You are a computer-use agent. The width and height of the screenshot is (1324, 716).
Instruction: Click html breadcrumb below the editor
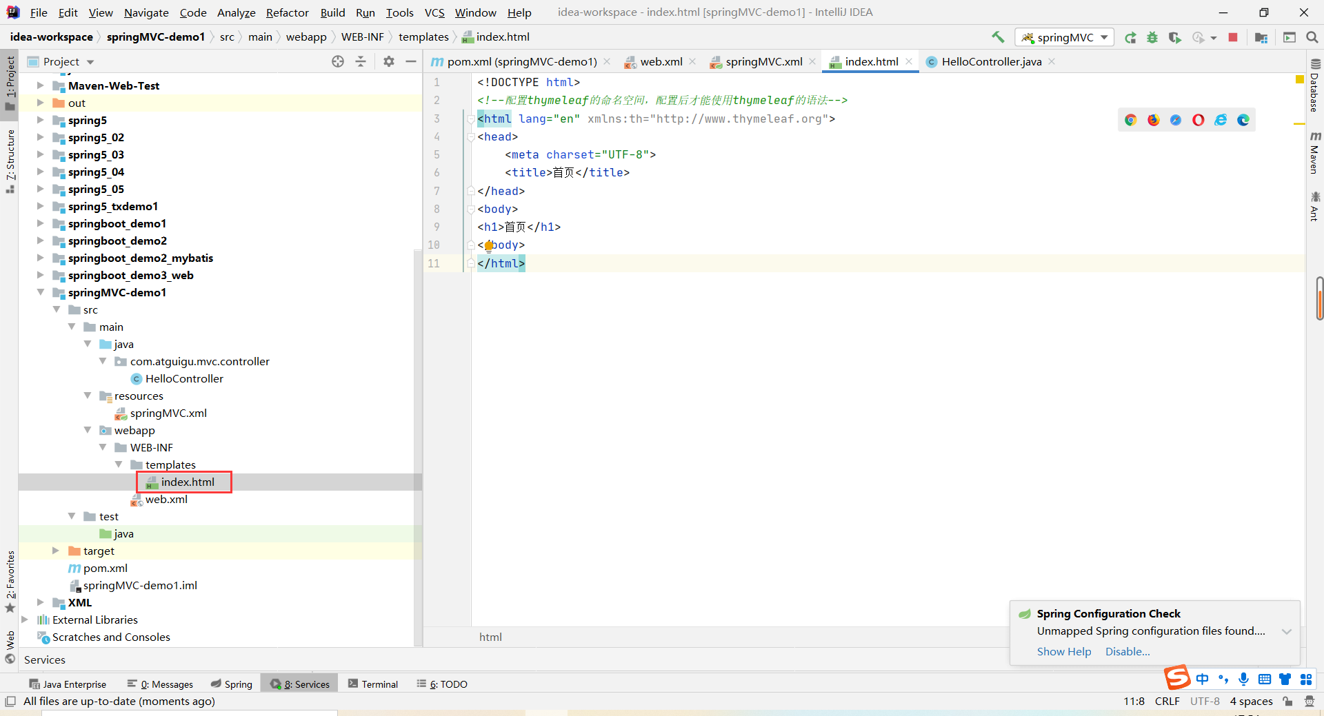click(490, 637)
